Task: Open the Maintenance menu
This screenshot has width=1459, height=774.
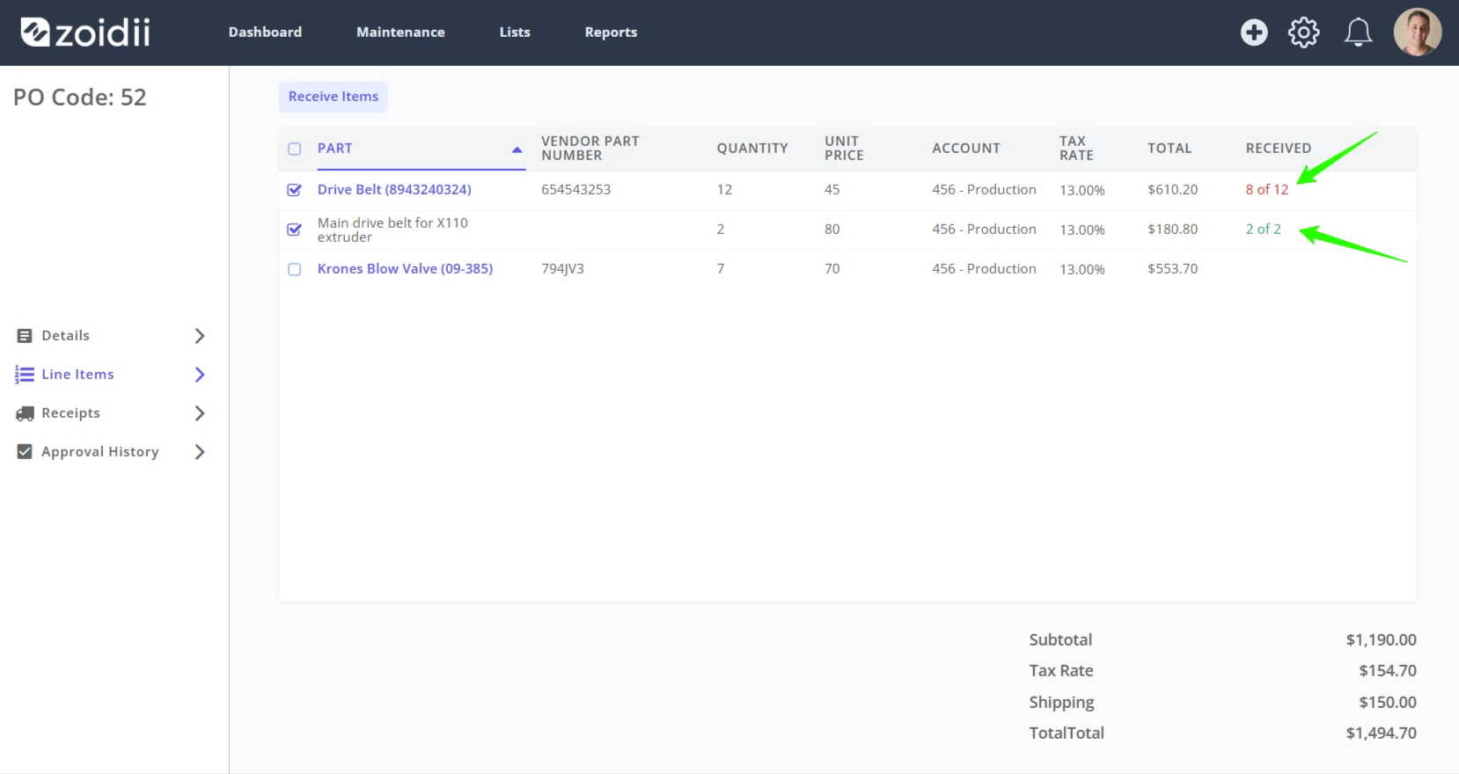Action: coord(400,33)
